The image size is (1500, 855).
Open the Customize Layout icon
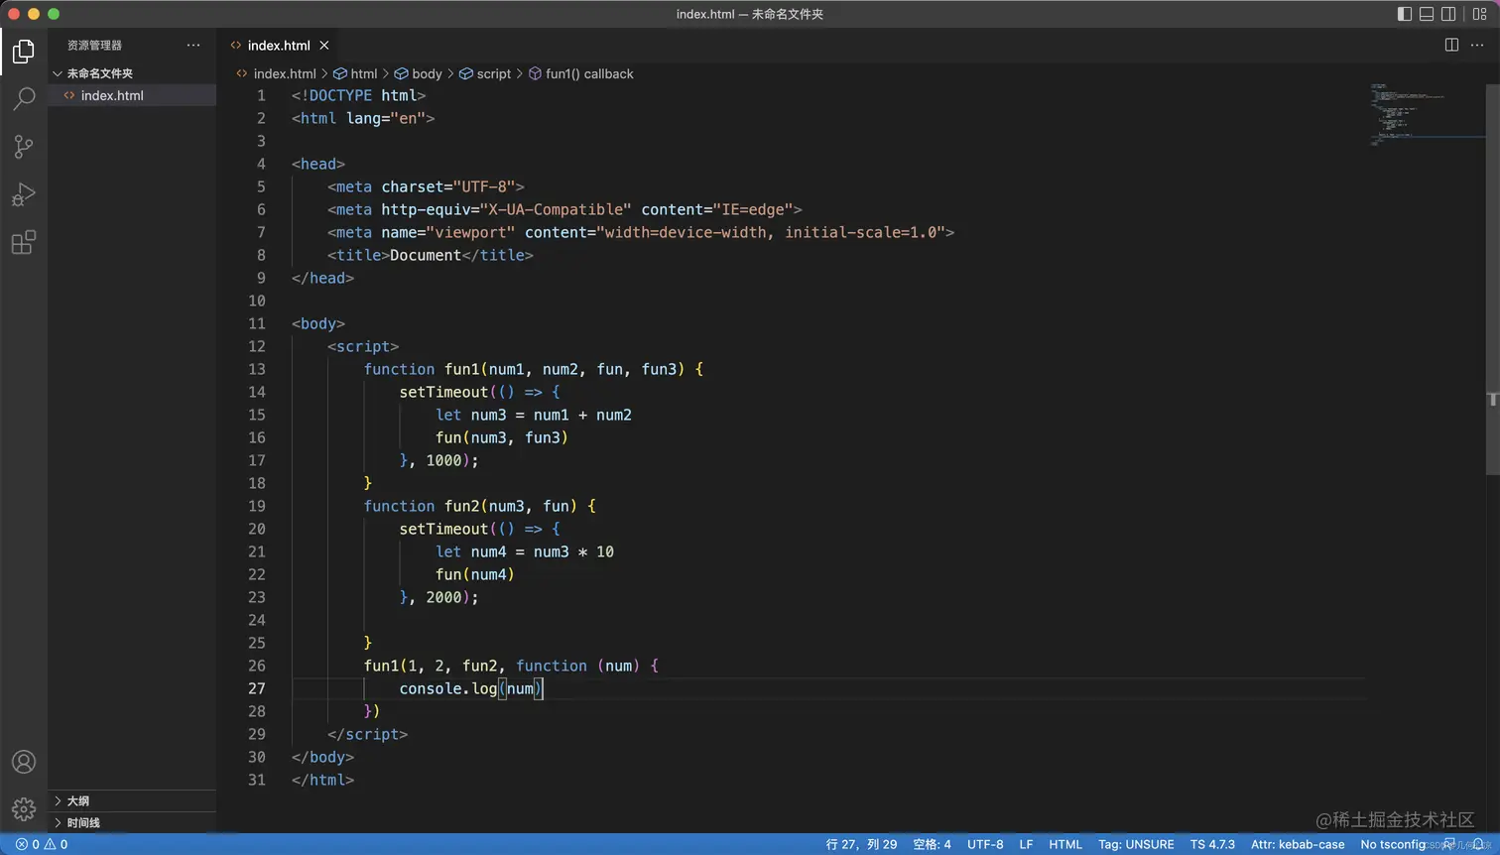coord(1479,14)
